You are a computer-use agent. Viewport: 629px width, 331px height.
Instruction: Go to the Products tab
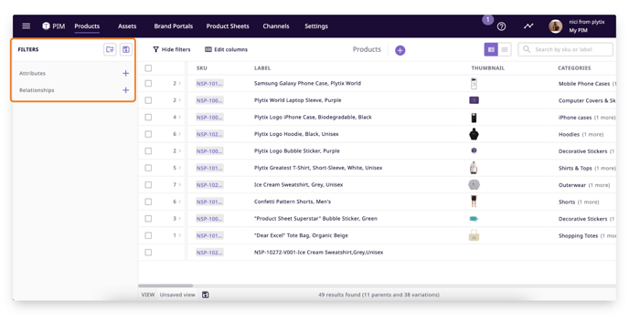pyautogui.click(x=87, y=26)
